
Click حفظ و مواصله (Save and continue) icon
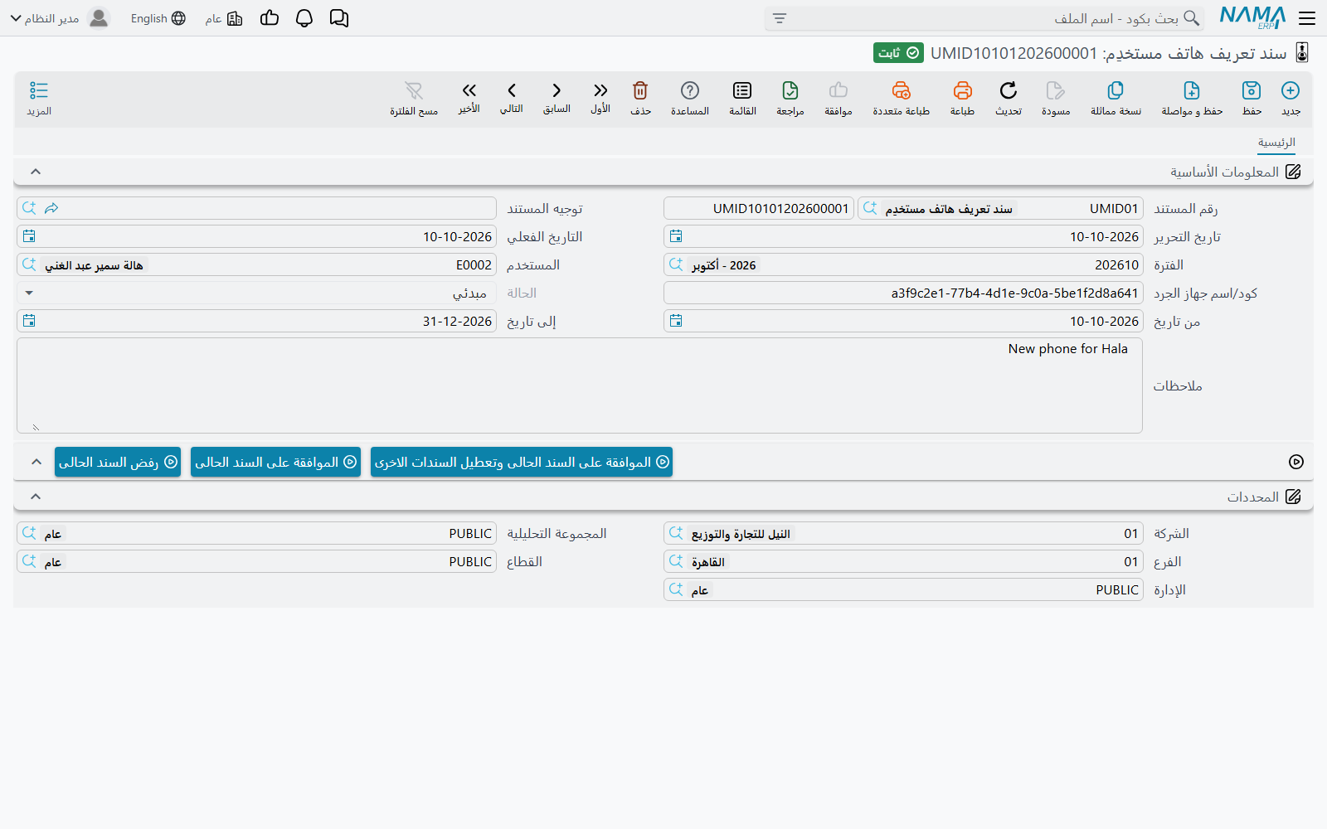[x=1192, y=90]
